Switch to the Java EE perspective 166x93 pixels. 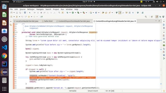pyautogui.click(x=157, y=17)
